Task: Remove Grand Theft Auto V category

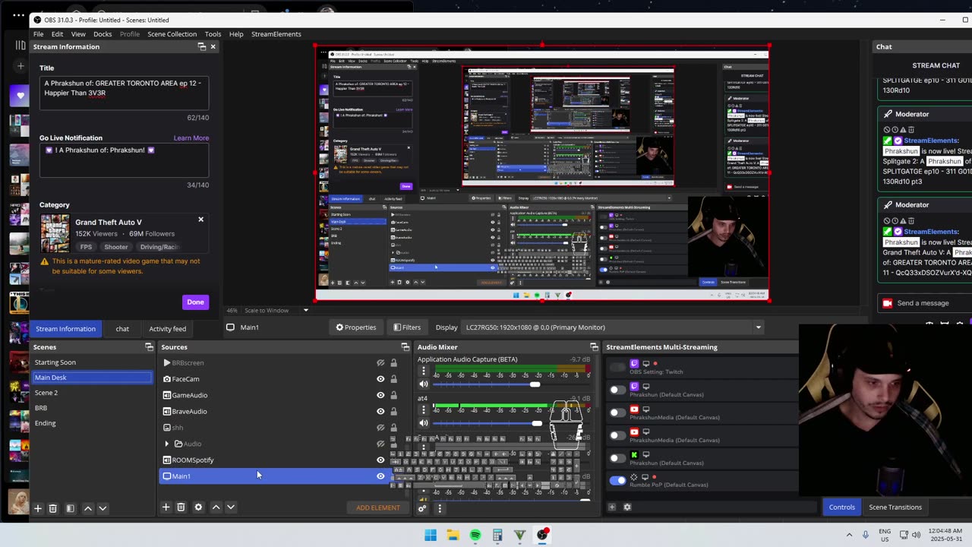Action: pos(200,220)
